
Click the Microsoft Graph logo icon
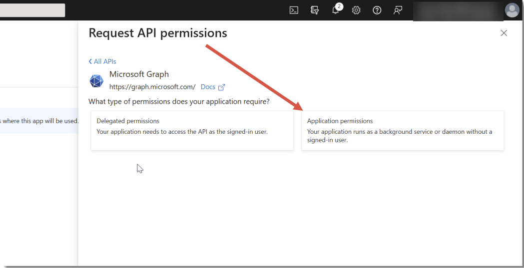(x=96, y=81)
